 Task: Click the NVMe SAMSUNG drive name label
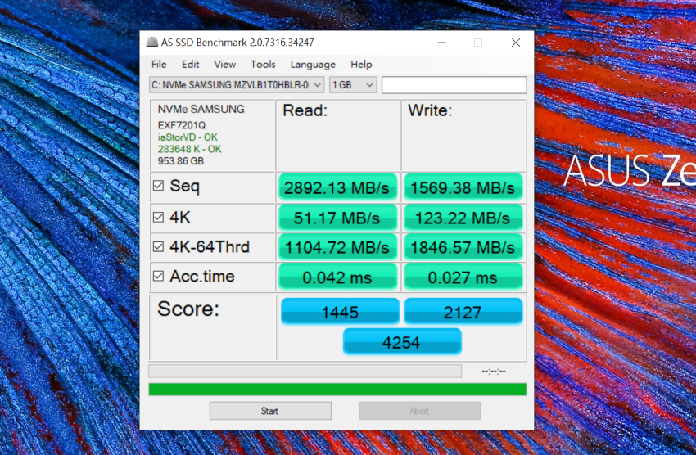click(x=201, y=109)
